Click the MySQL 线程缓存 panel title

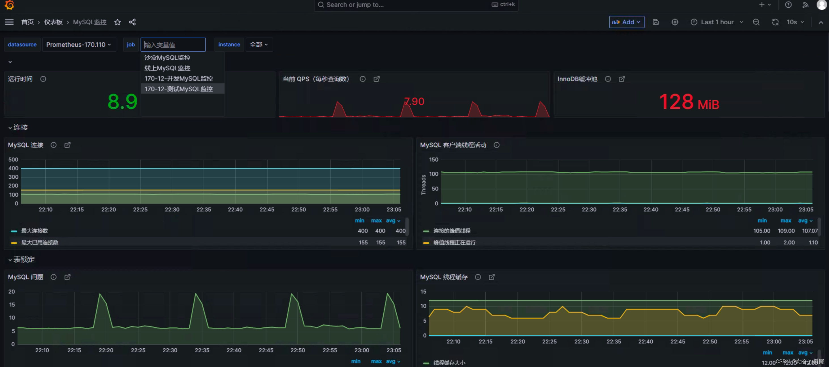click(x=444, y=277)
